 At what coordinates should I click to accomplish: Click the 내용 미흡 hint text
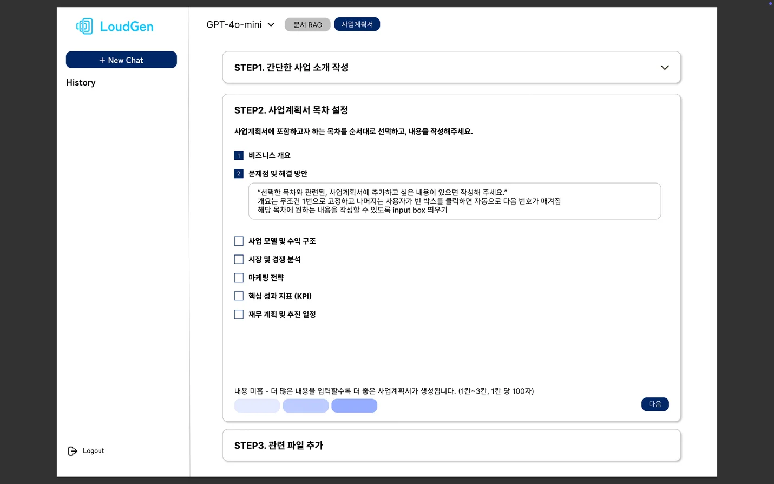coord(384,391)
